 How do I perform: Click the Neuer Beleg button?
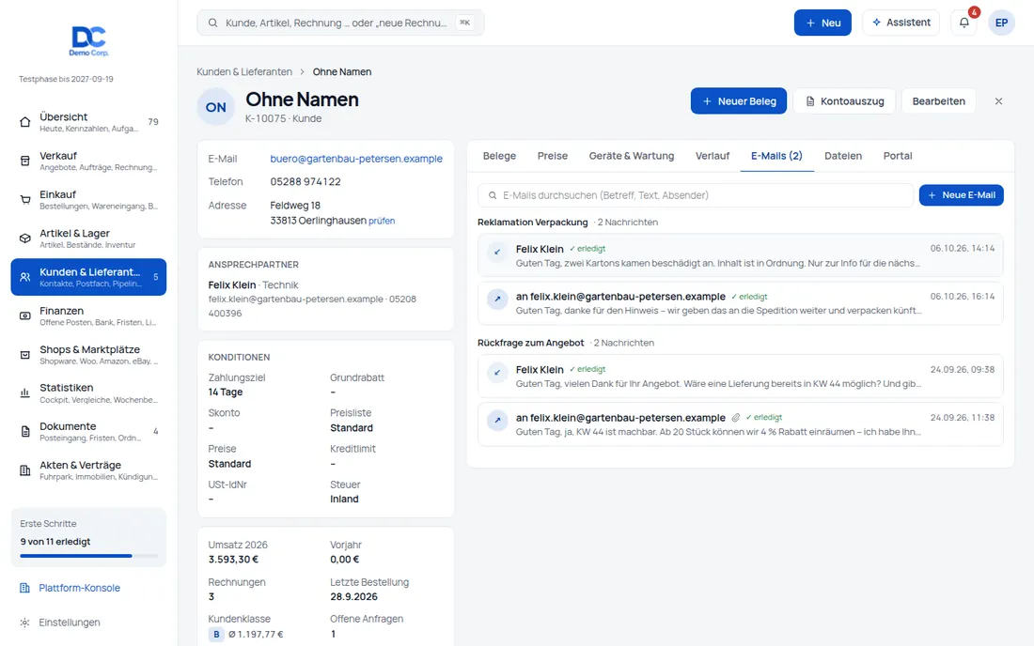click(x=739, y=101)
